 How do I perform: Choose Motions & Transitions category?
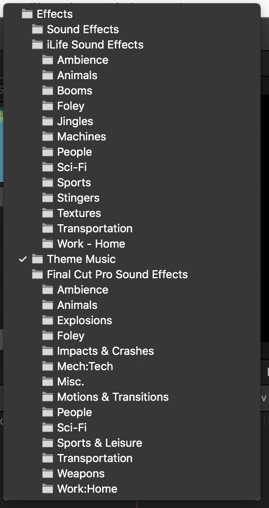tap(113, 397)
